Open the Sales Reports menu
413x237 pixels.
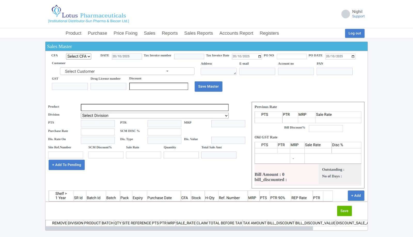click(x=198, y=33)
